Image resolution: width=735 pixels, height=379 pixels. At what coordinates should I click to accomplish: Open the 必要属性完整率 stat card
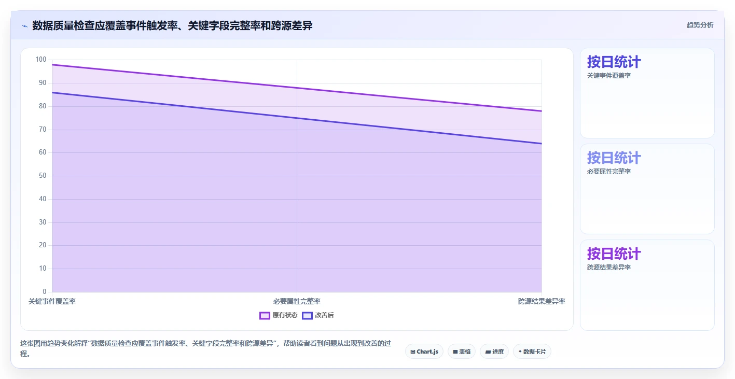coord(647,189)
